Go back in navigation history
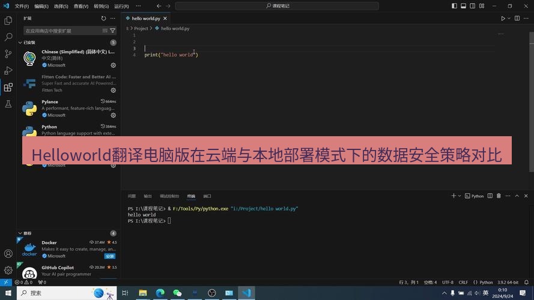 point(159,6)
